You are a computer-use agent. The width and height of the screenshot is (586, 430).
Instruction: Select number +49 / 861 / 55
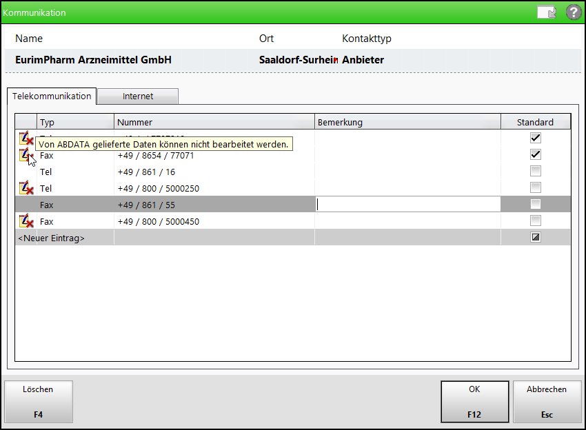tap(146, 205)
